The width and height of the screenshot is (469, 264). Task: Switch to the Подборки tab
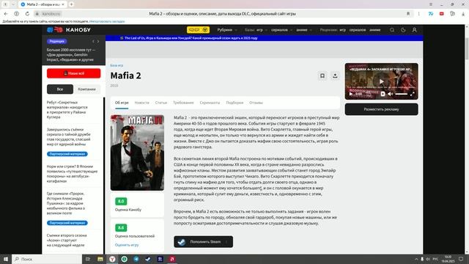[234, 103]
